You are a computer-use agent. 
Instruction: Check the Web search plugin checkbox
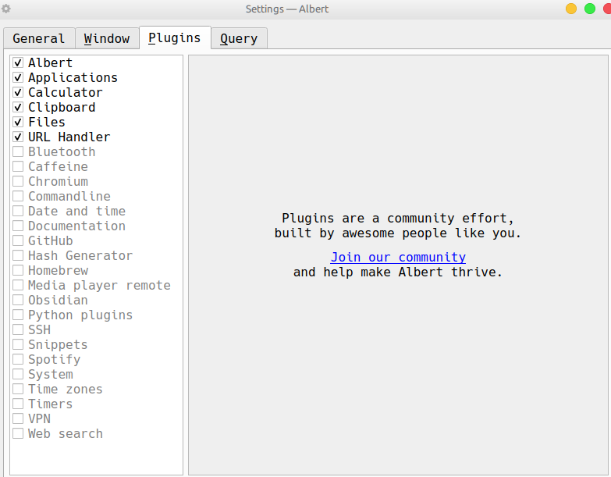pos(18,433)
